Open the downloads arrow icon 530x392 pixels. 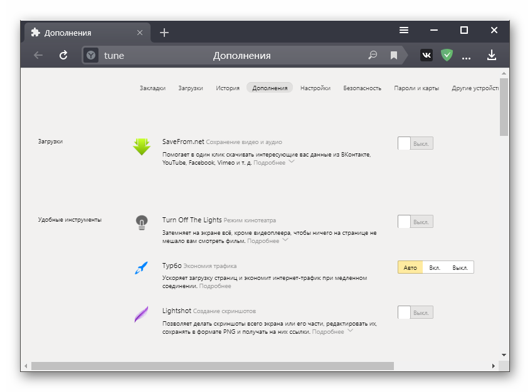click(x=492, y=55)
